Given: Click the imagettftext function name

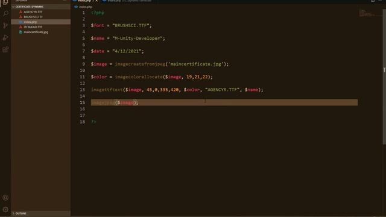Looking at the screenshot, I should click(107, 90).
